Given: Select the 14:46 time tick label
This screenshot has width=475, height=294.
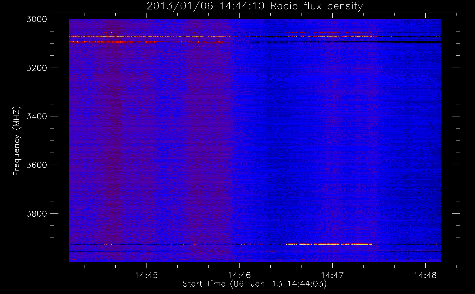Looking at the screenshot, I should pyautogui.click(x=239, y=275).
